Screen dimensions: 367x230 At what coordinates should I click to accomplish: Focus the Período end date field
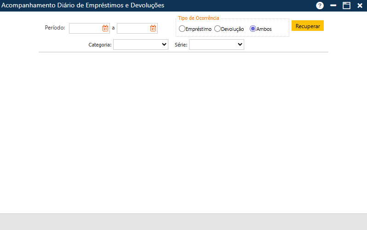(x=133, y=28)
